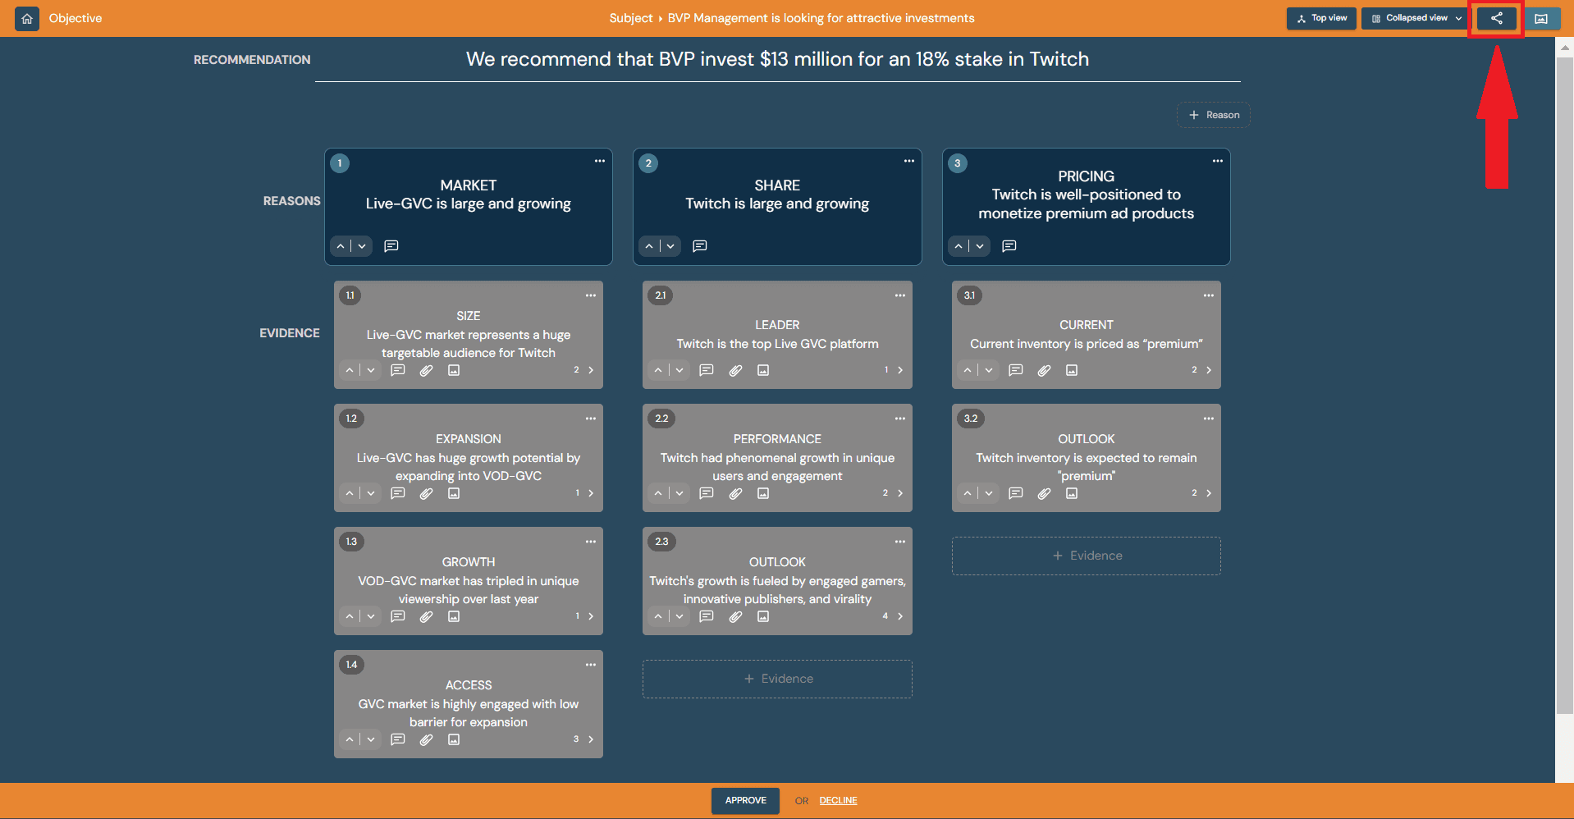Open comments on the PRICING reason card
Image resolution: width=1574 pixels, height=819 pixels.
pyautogui.click(x=1009, y=246)
